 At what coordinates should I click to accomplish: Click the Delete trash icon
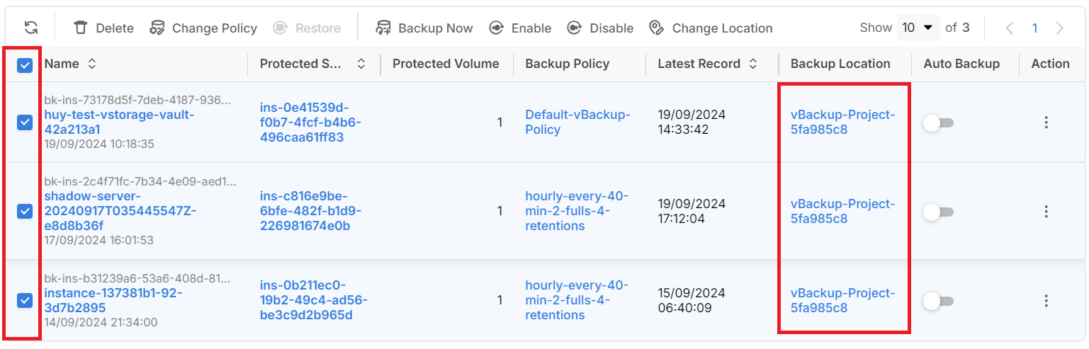[81, 28]
